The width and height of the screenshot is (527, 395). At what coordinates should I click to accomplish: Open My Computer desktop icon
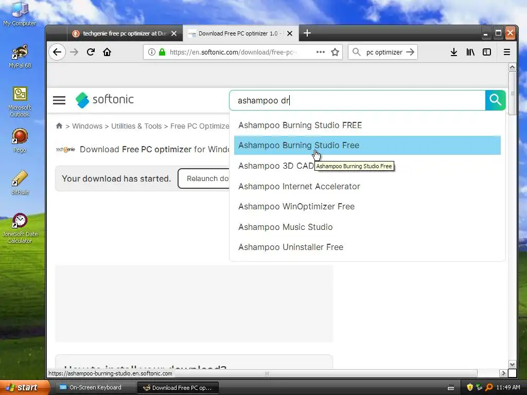click(x=20, y=13)
